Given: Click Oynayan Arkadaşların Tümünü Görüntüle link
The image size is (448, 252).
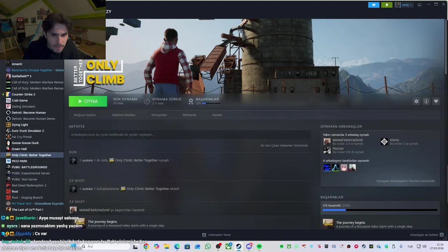Looking at the screenshot, I should [x=405, y=181].
